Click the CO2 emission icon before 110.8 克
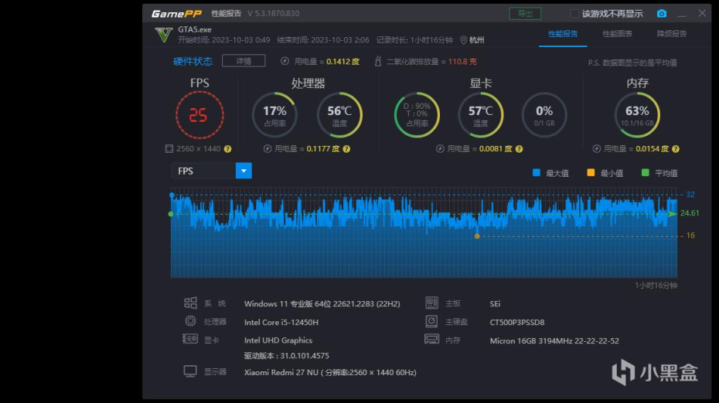This screenshot has height=403, width=719. [378, 61]
